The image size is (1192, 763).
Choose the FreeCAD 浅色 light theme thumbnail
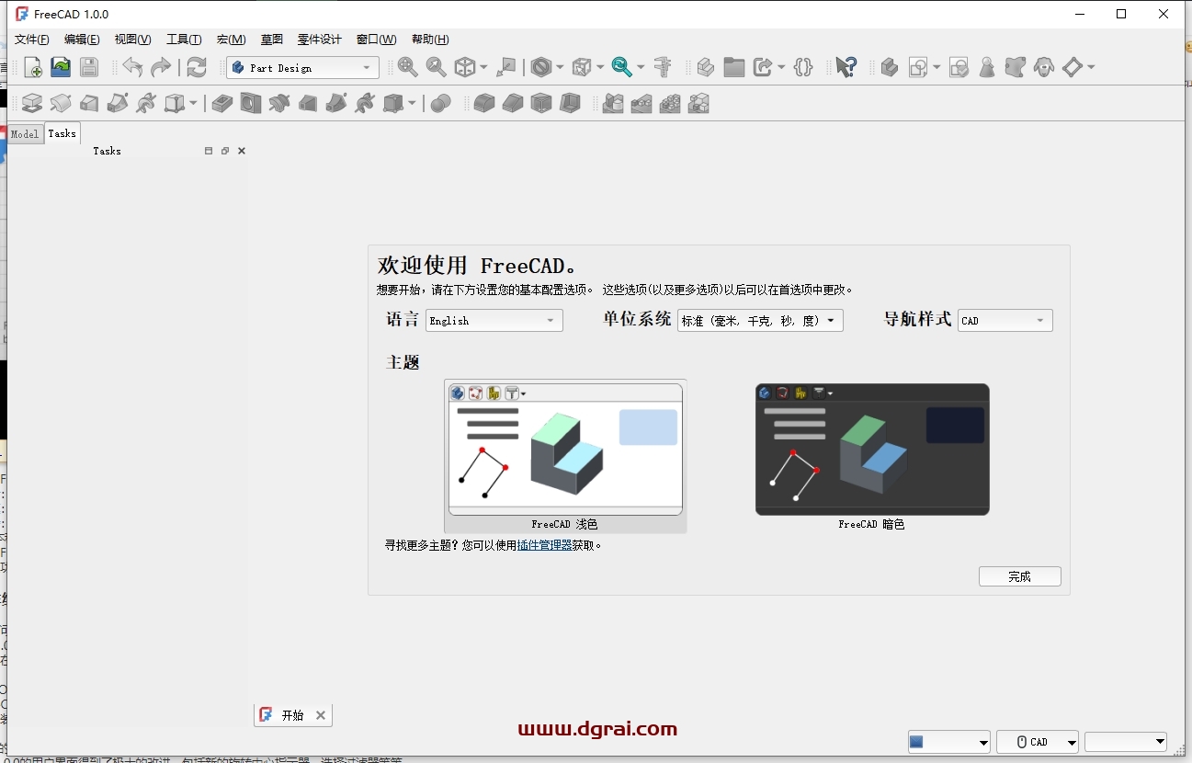[565, 457]
